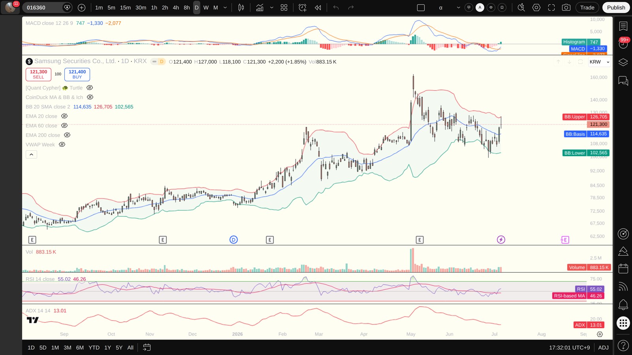Expand the timeframe list chevron after M
The image size is (632, 355).
(225, 7)
